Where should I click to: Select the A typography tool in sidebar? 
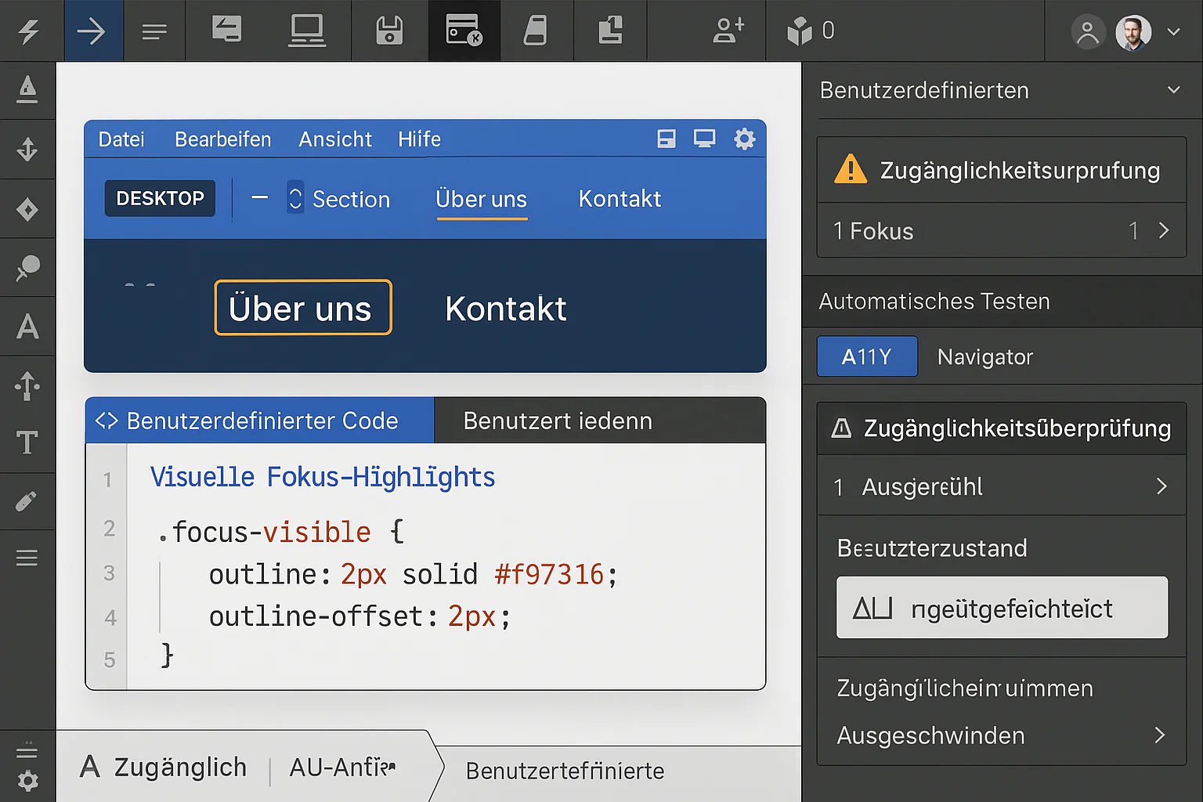point(27,327)
